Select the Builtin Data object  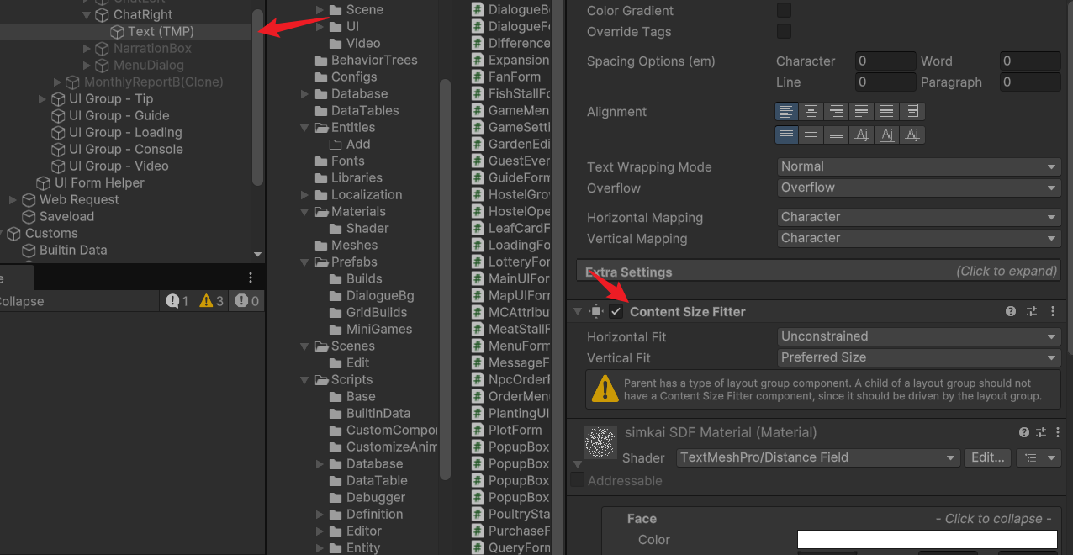[x=73, y=250]
